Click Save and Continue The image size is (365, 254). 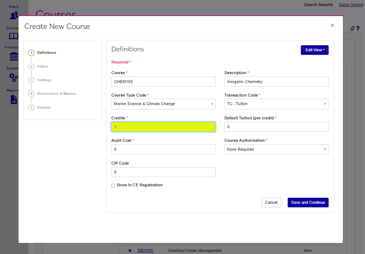click(308, 202)
